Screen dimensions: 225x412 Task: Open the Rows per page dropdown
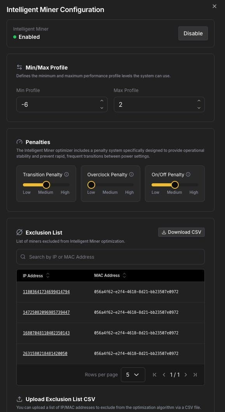(133, 375)
